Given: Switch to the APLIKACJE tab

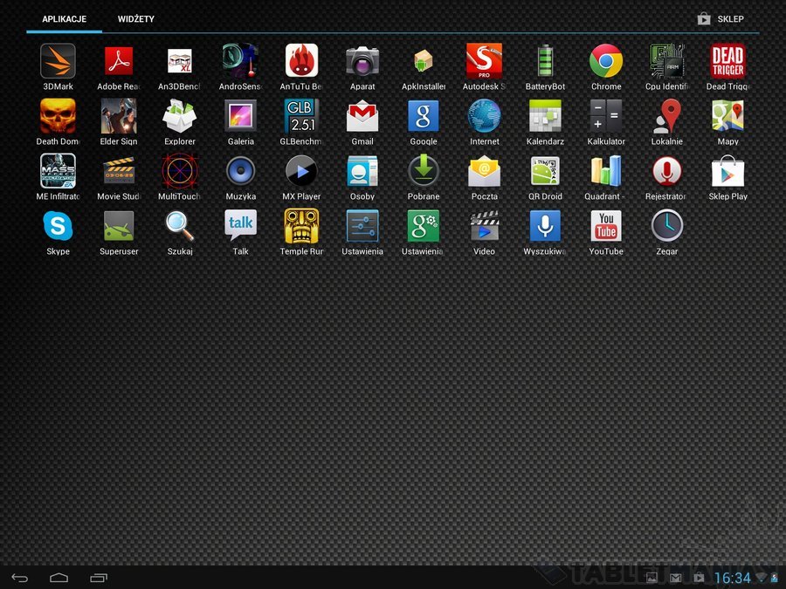Looking at the screenshot, I should pyautogui.click(x=64, y=19).
